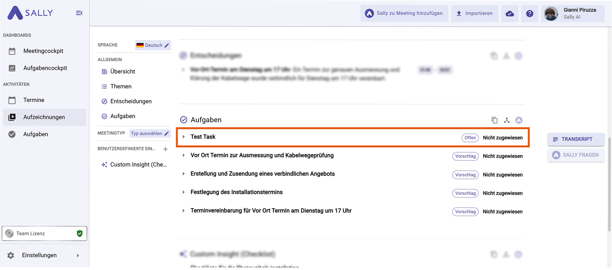
Task: Copy the Aufgaben section with copy icon
Action: [x=494, y=120]
